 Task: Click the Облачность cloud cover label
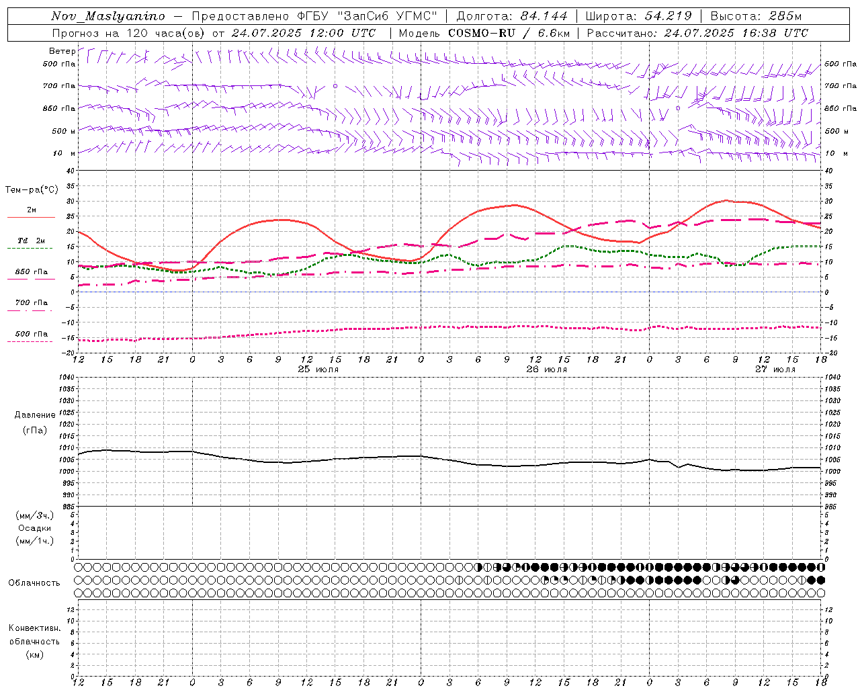pyautogui.click(x=34, y=583)
